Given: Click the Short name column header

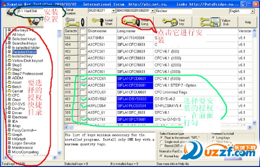Looking at the screenshot, I should (102, 31).
